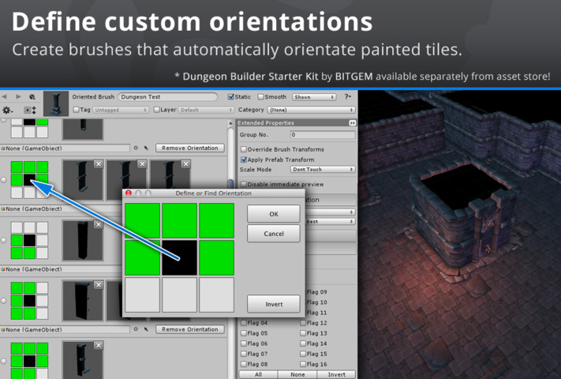Tick the Flag 08 checkbox
561x379 pixels.
244,364
